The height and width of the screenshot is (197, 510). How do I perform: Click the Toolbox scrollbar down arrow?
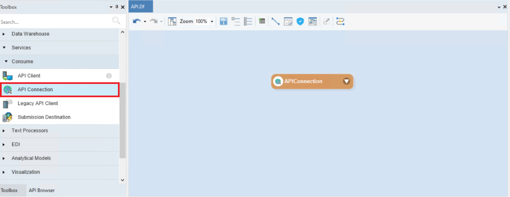pos(122,180)
